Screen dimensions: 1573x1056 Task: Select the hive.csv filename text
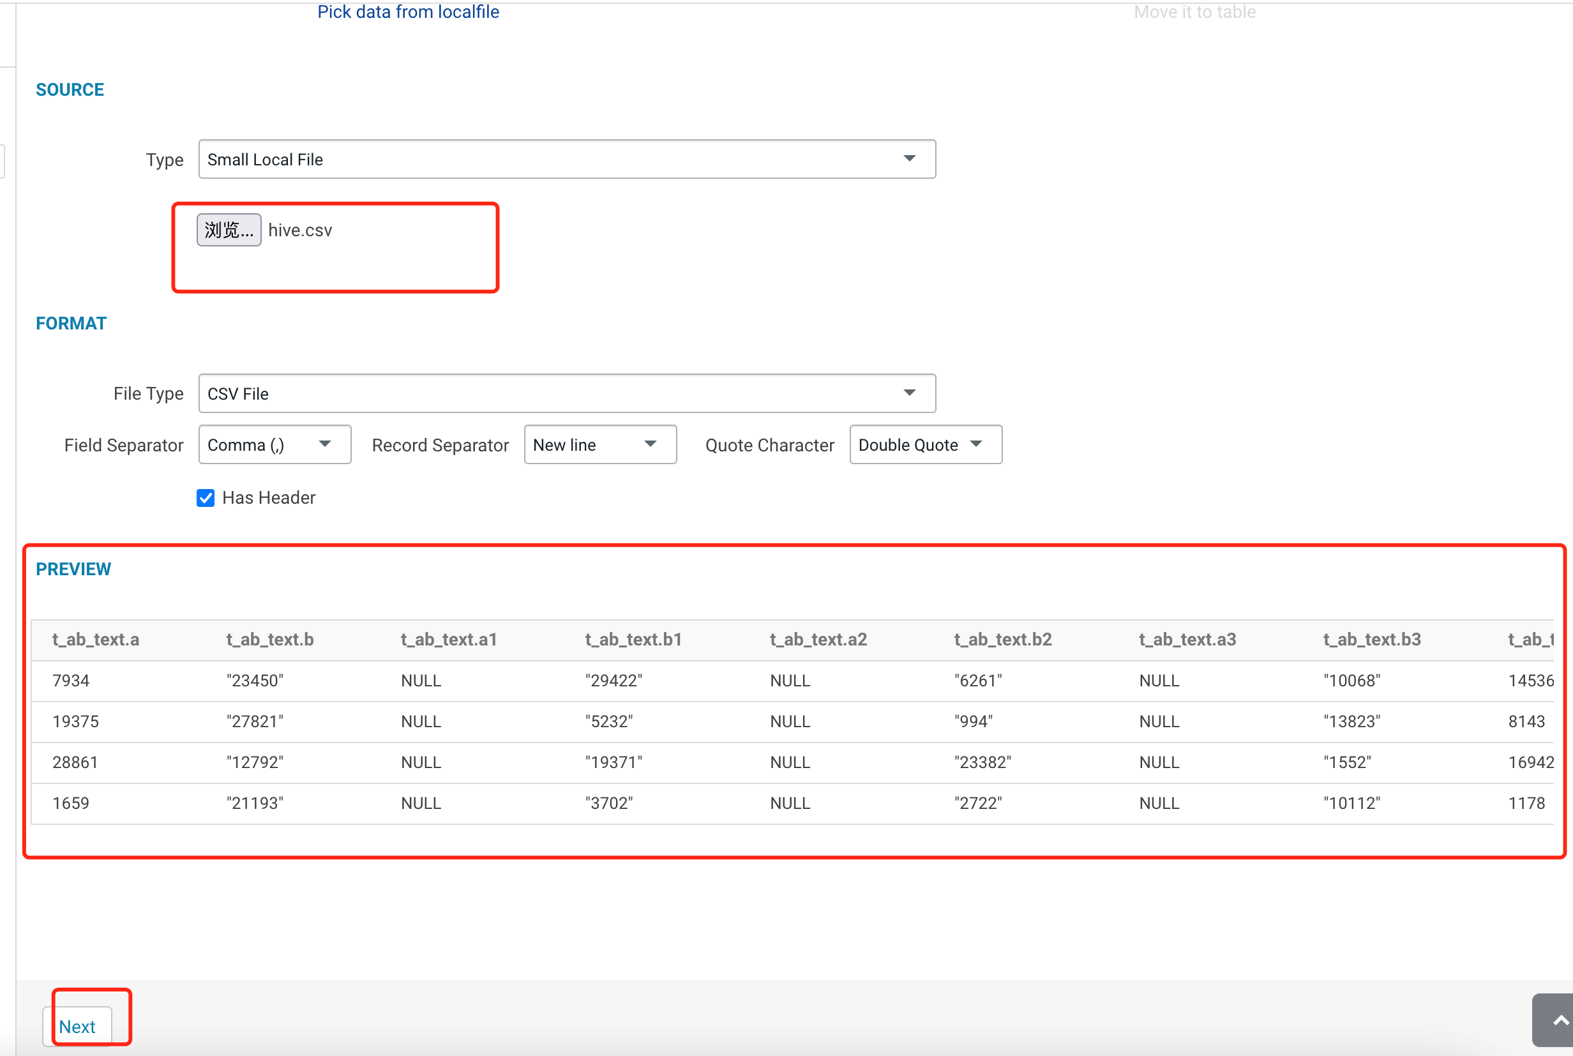click(x=299, y=230)
